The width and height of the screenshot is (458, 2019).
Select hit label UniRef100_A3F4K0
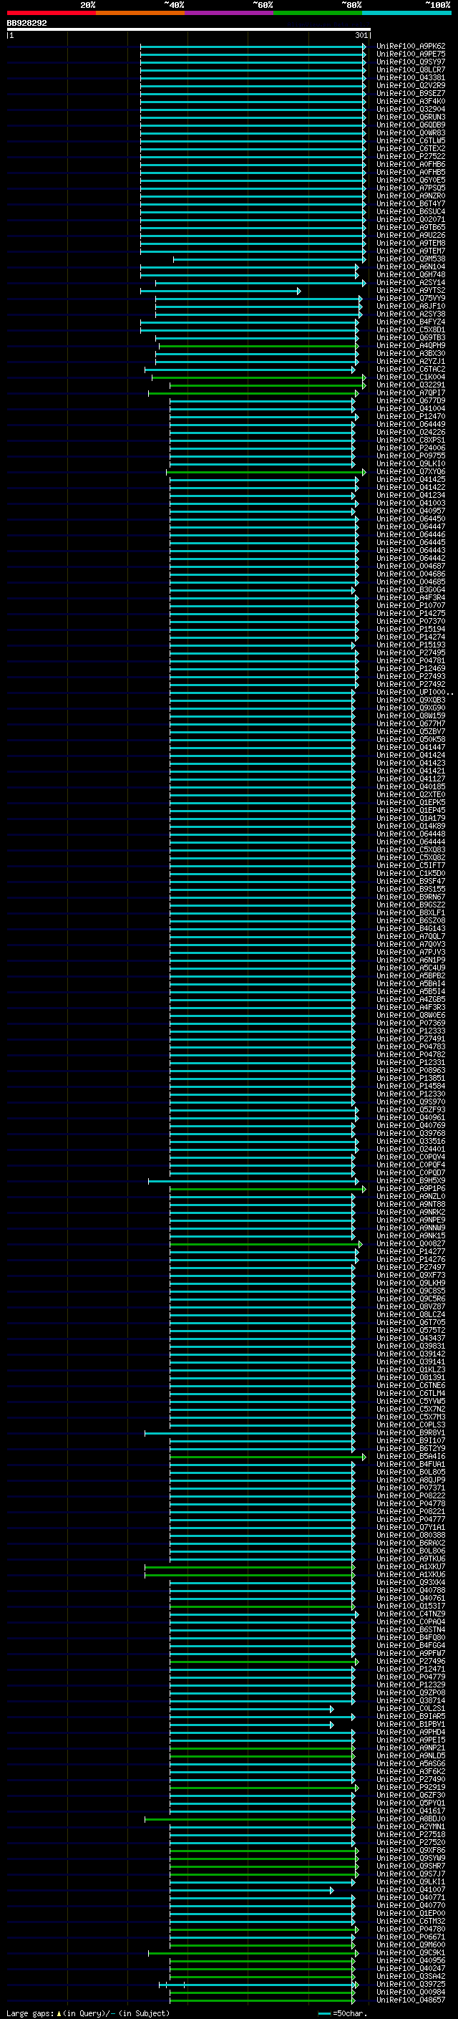pos(411,101)
